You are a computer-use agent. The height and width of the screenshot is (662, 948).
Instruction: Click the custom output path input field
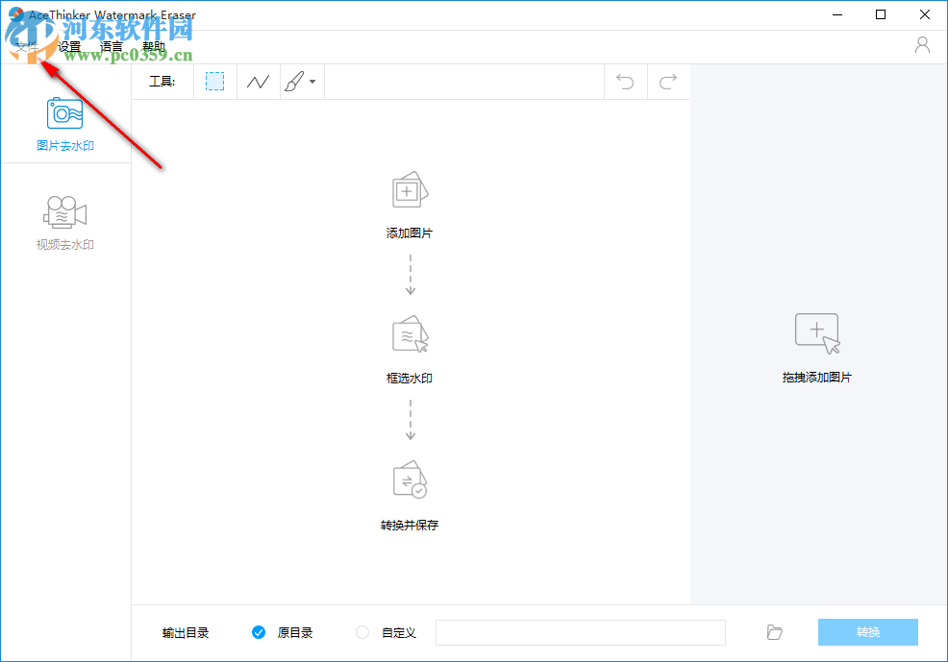(580, 632)
